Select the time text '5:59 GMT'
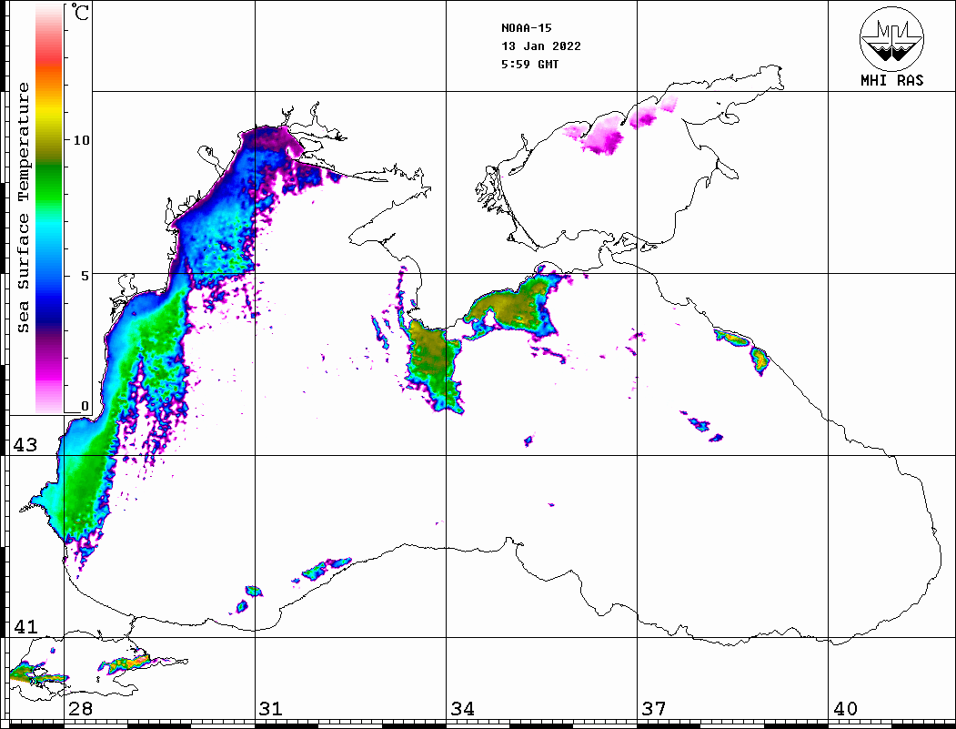The image size is (956, 729). point(529,64)
